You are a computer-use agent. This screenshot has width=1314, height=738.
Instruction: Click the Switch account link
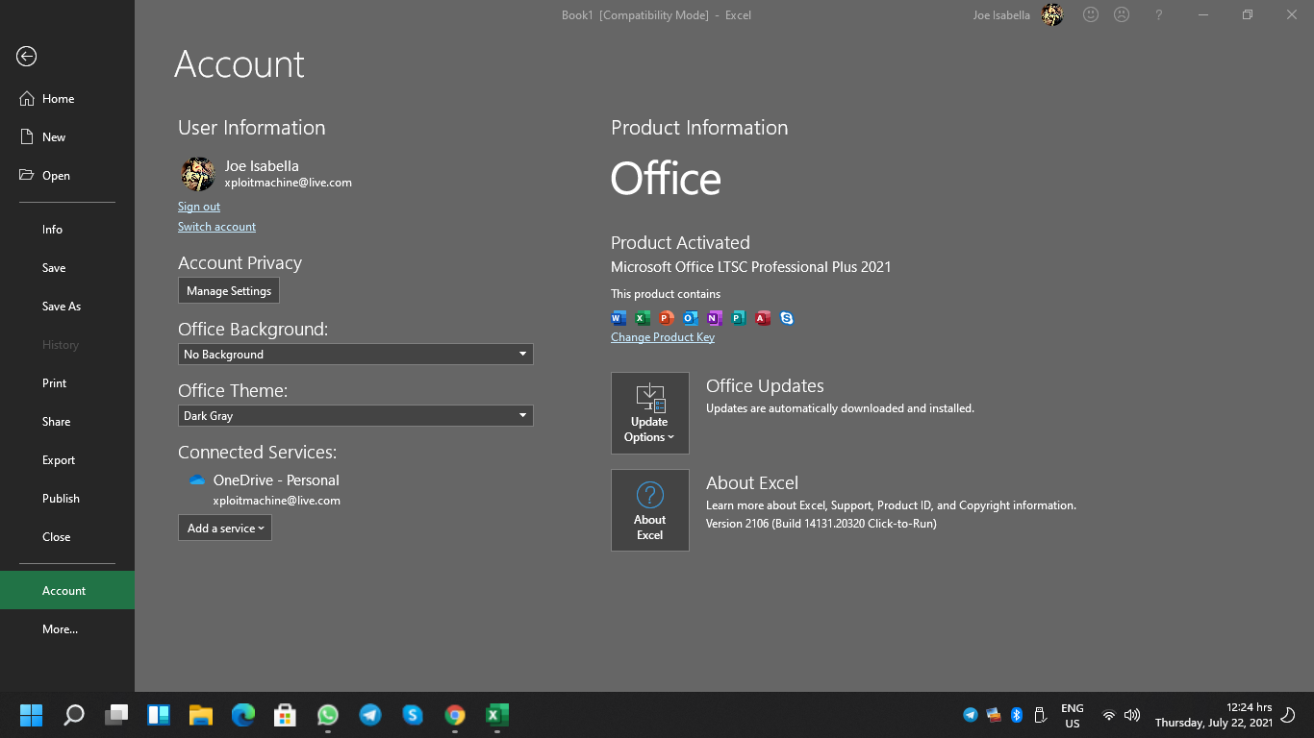tap(216, 227)
